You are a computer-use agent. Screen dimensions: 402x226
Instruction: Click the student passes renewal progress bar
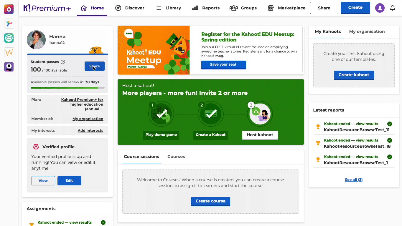point(67,88)
